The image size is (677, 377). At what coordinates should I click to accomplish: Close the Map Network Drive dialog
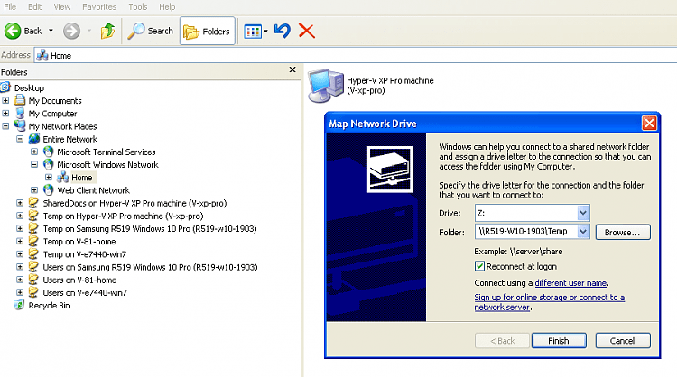(x=649, y=124)
